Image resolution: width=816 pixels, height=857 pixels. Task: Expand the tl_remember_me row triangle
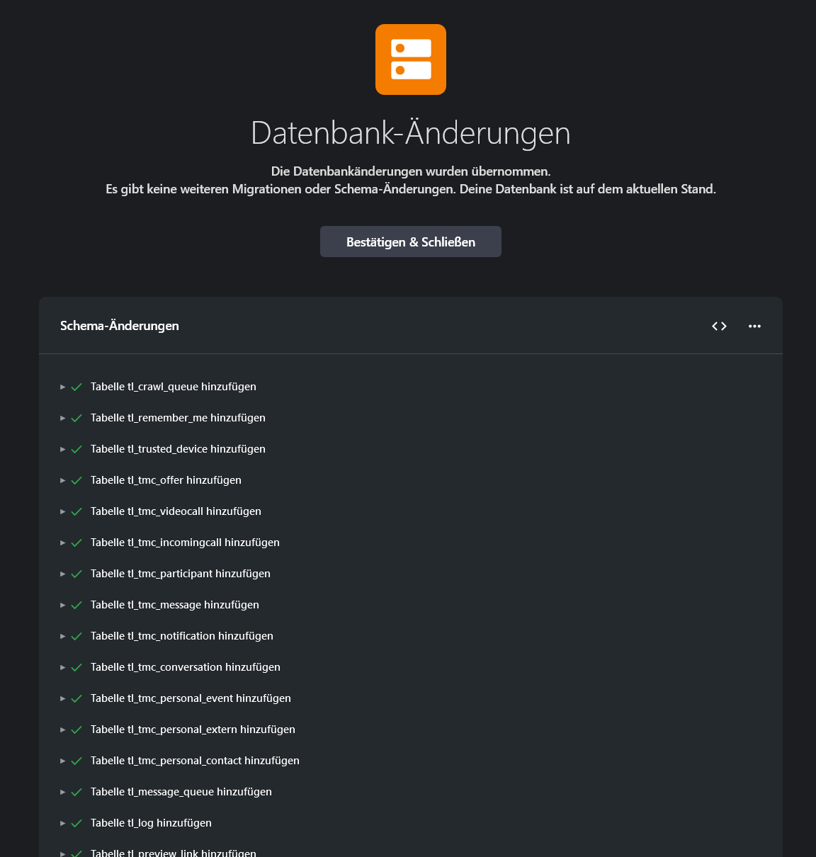coord(63,418)
